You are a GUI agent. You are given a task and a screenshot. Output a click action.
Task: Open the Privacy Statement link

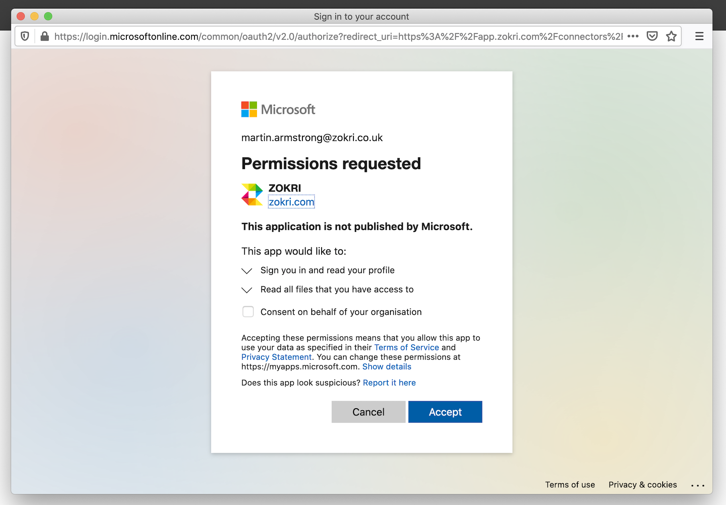[x=277, y=357]
